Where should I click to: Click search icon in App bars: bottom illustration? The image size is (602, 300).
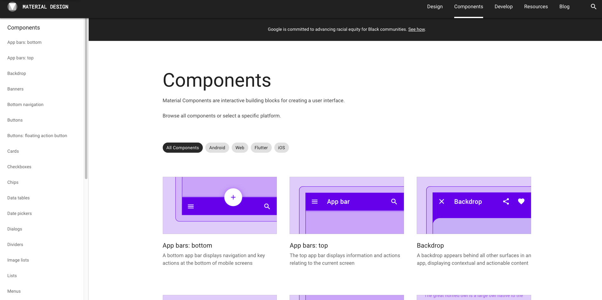click(x=267, y=206)
